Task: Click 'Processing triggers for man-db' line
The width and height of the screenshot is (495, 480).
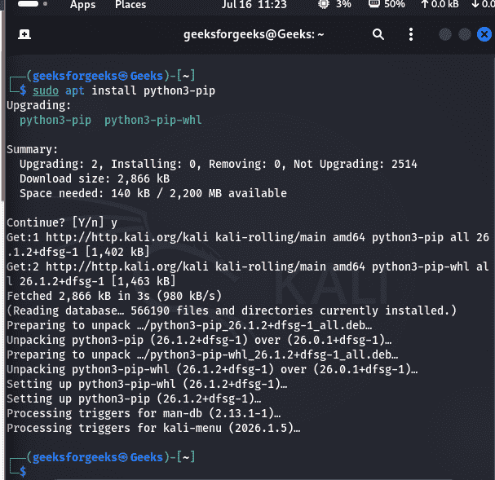Action: point(144,413)
